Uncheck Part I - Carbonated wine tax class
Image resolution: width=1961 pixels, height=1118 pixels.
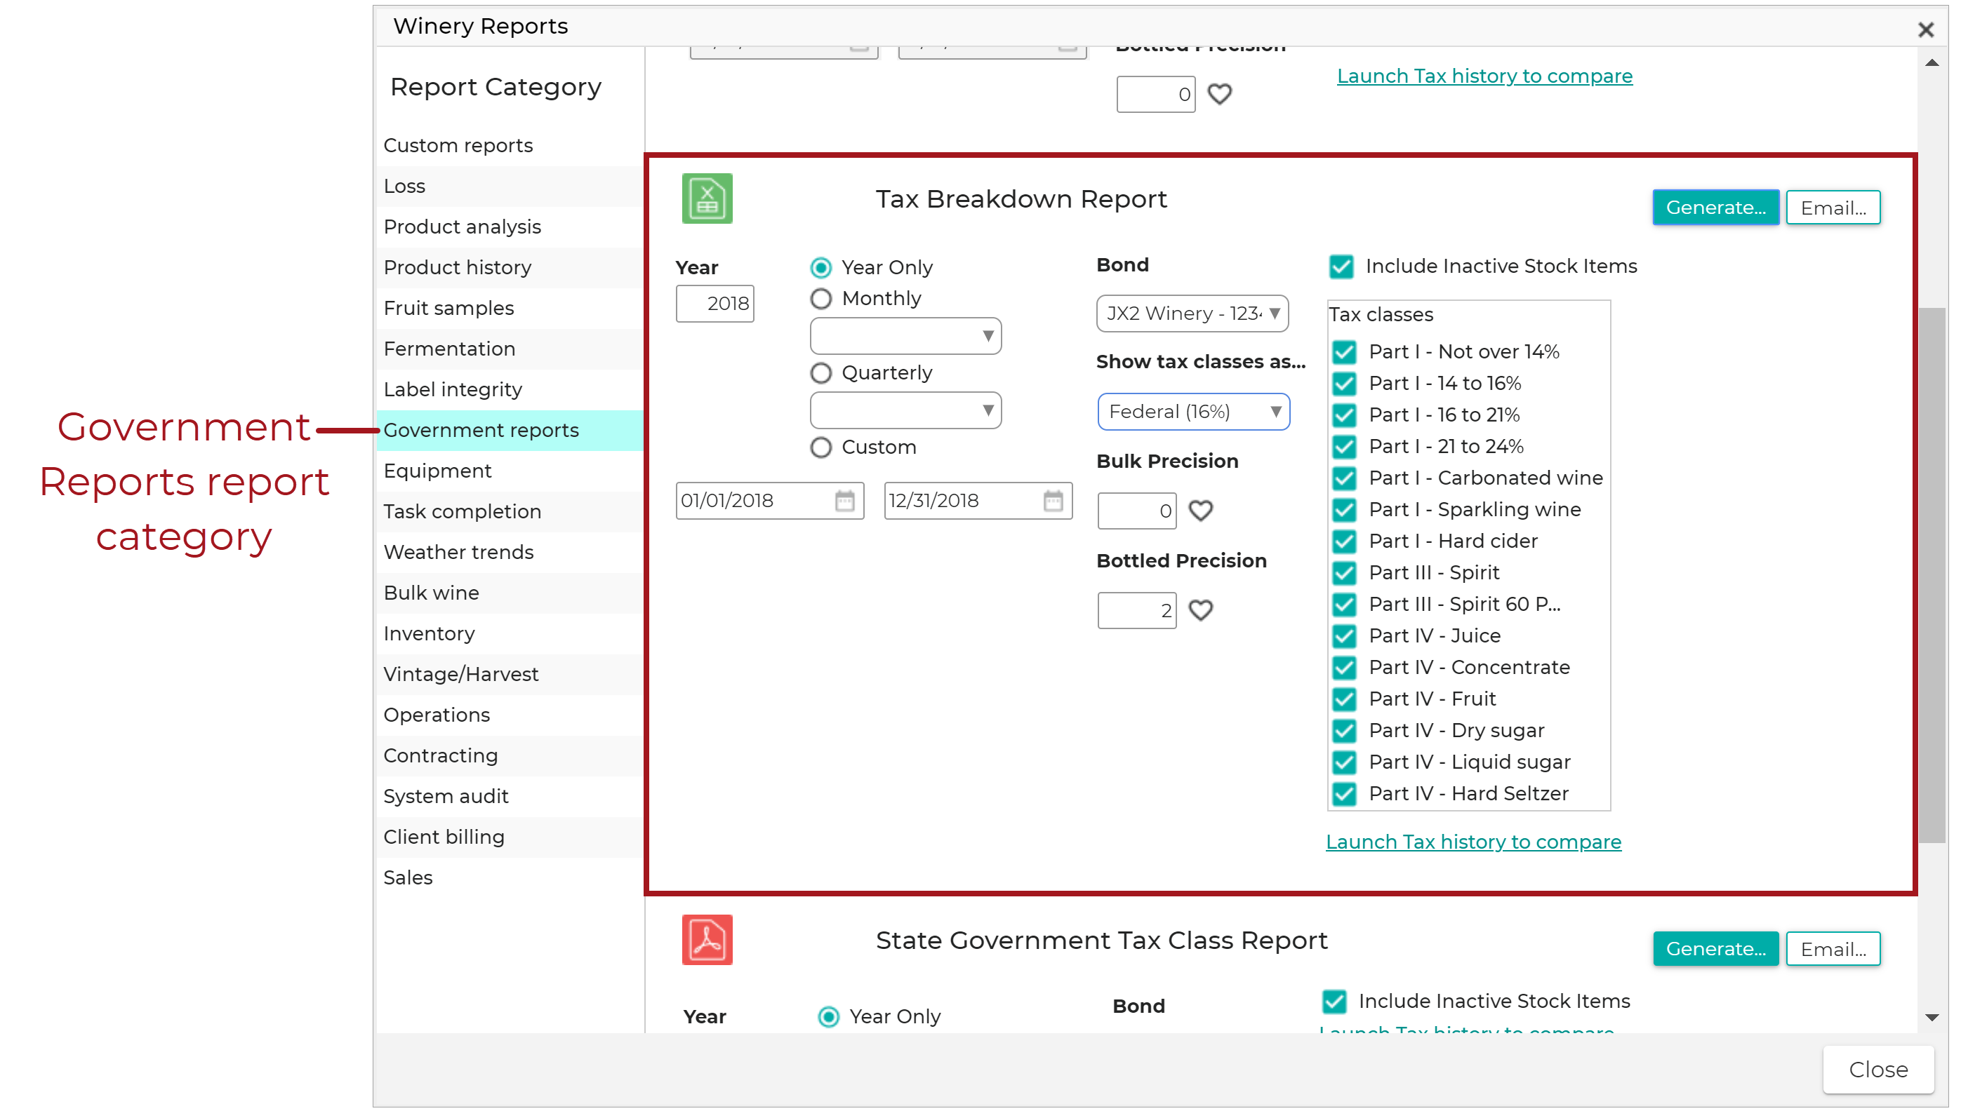coord(1344,478)
